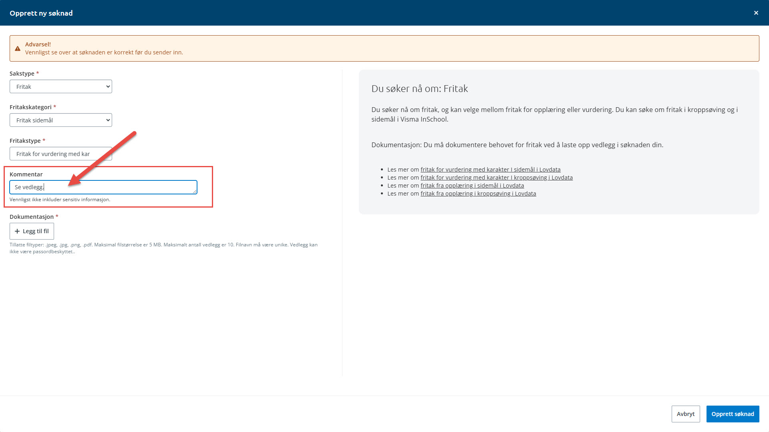Follow the fritak fra opplæring i sidemål link
The width and height of the screenshot is (769, 432).
(472, 186)
